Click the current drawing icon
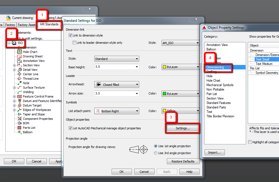This screenshot has height=182, width=279. click(x=8, y=18)
